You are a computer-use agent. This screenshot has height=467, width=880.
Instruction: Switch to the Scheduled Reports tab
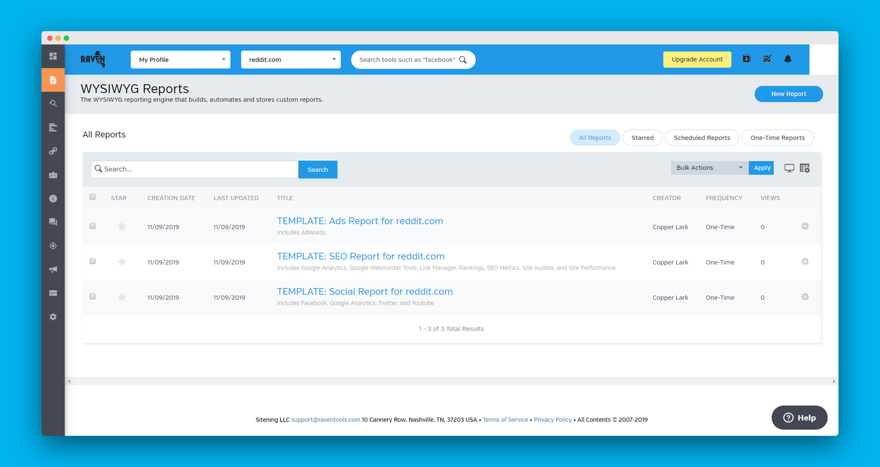pos(702,138)
